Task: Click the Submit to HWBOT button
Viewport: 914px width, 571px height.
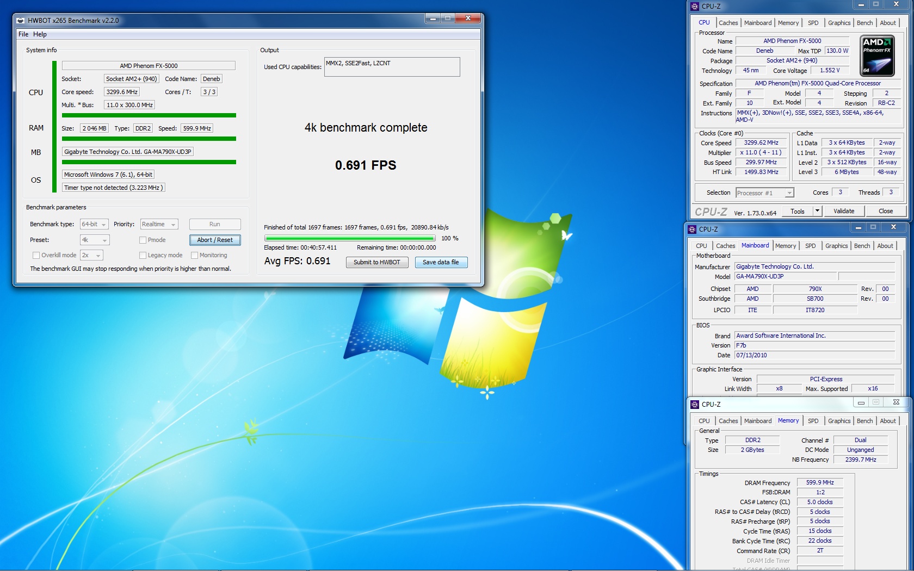Action: pos(377,262)
